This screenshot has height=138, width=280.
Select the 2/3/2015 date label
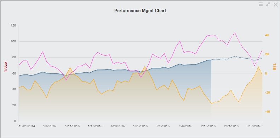(163, 126)
